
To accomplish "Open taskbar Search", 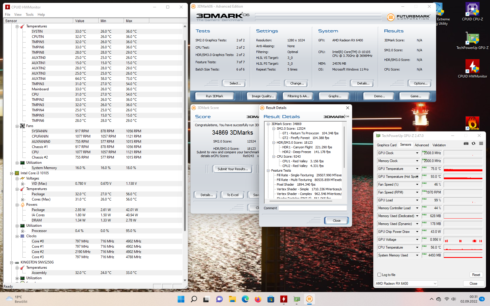I will [x=194, y=299].
